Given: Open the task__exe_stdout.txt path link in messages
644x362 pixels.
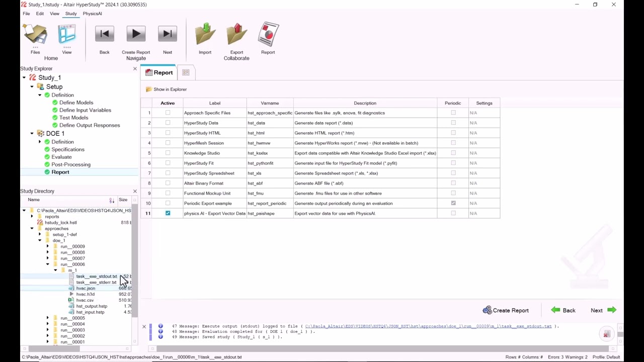Looking at the screenshot, I should click(x=428, y=326).
